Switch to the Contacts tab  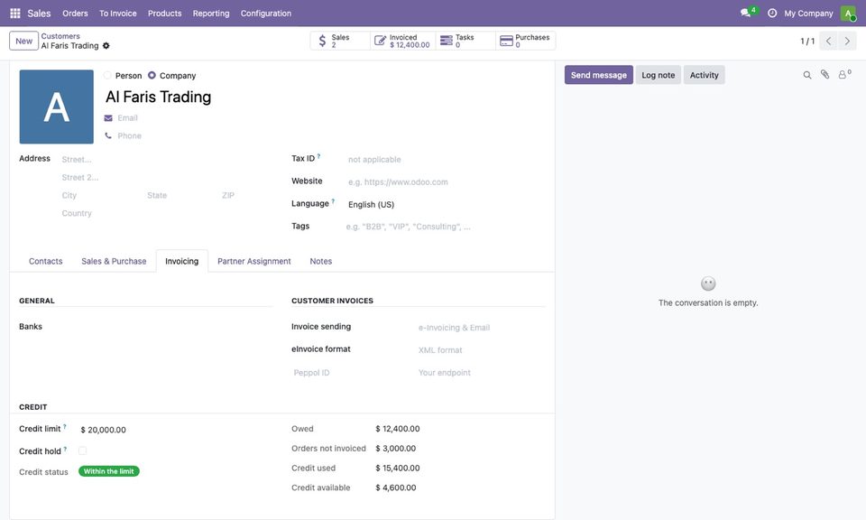point(45,262)
